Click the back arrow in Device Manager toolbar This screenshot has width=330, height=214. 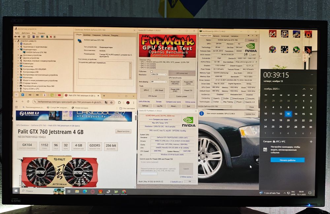click(16, 37)
